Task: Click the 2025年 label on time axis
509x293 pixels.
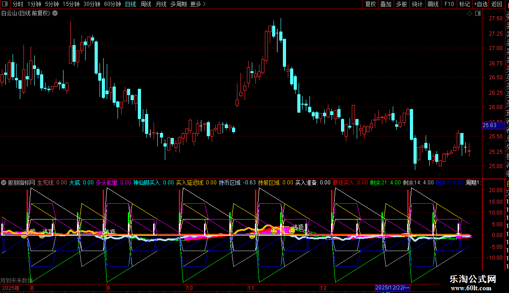Action: [11, 288]
